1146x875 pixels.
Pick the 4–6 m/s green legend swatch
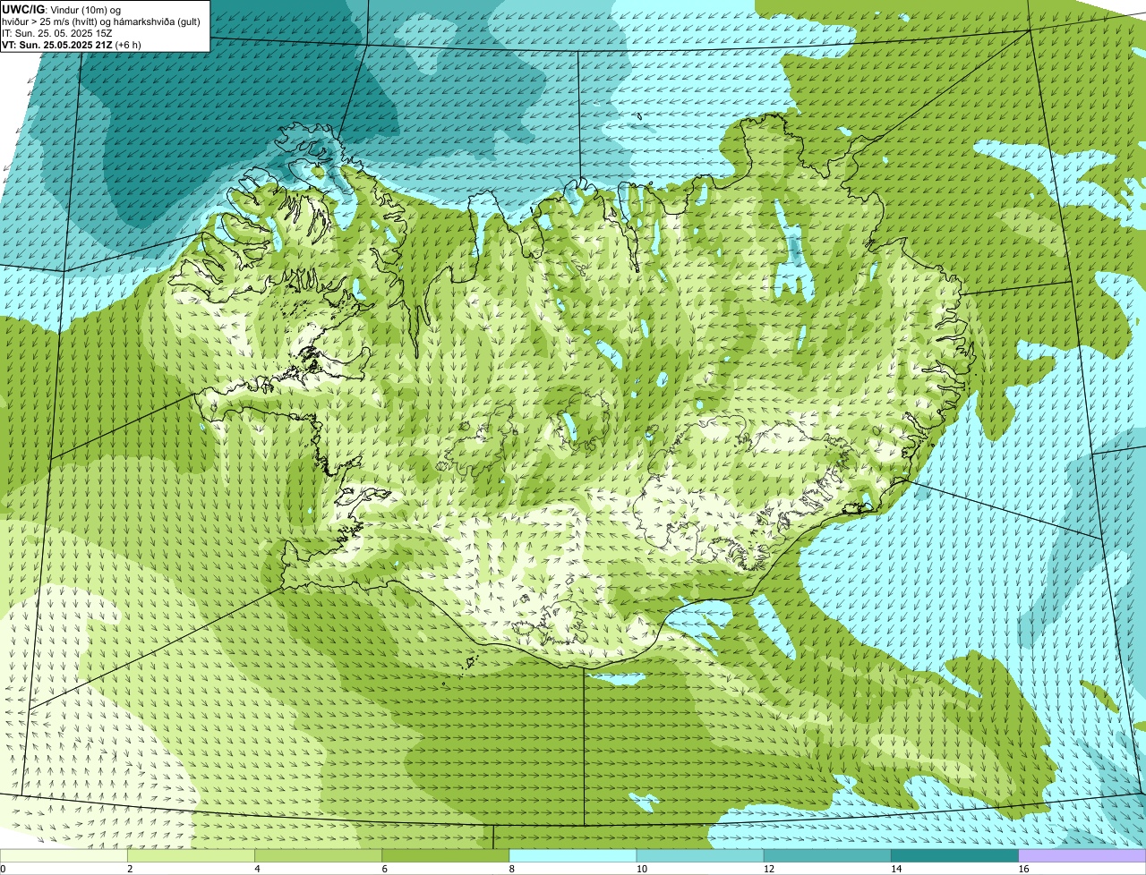tap(318, 856)
